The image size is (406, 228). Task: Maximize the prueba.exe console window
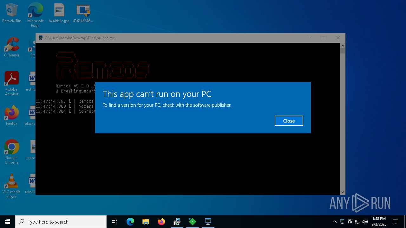(324, 38)
